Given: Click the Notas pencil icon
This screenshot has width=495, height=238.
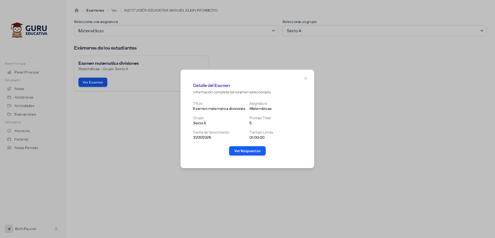Looking at the screenshot, I should (x=9, y=89).
